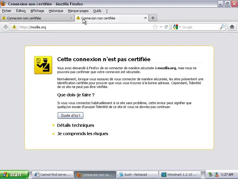Open the Affichage menu
The image size is (238, 179).
37,11
